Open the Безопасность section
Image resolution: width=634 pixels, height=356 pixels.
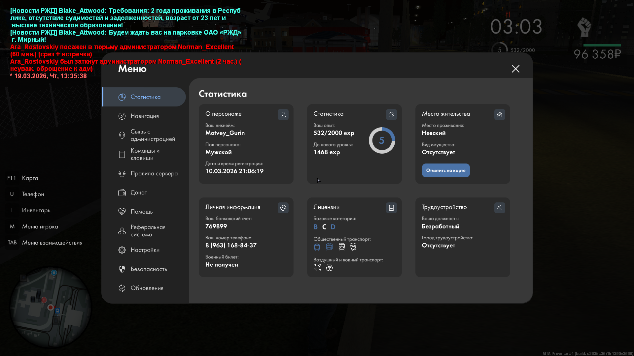148,269
